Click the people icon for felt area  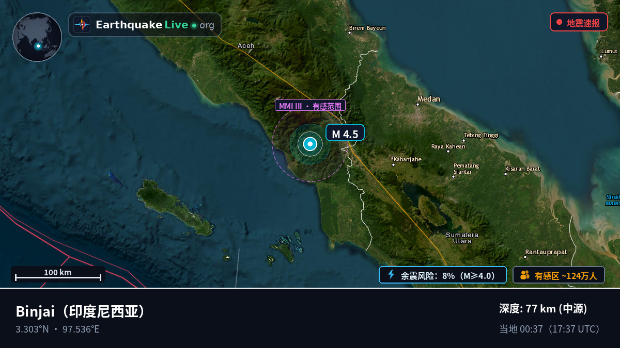(x=525, y=275)
